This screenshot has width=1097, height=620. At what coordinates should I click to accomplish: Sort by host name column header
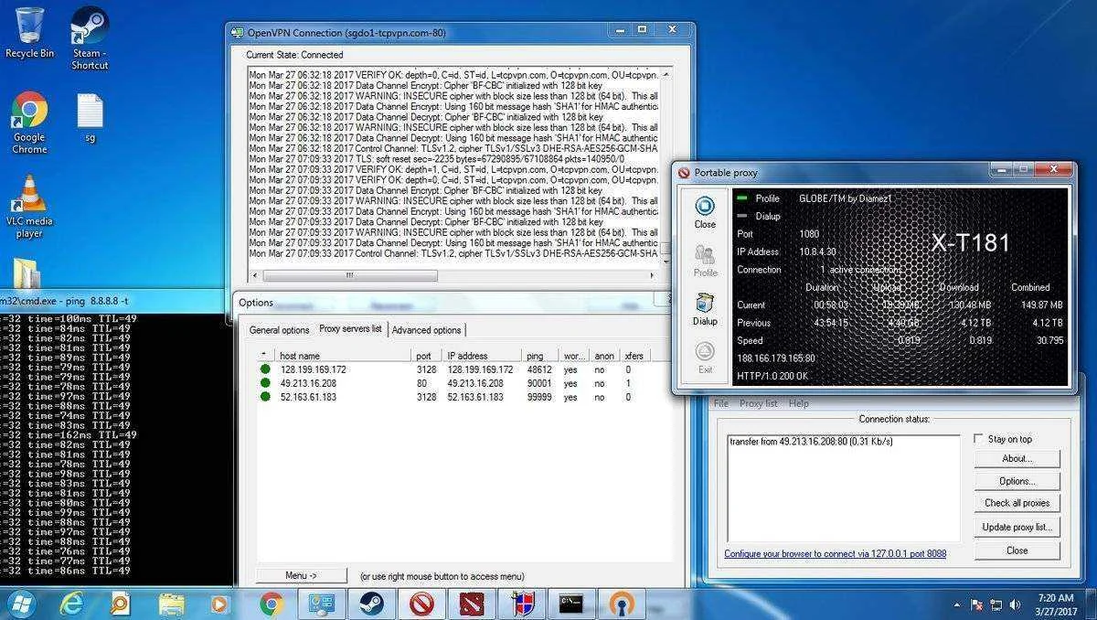point(342,356)
